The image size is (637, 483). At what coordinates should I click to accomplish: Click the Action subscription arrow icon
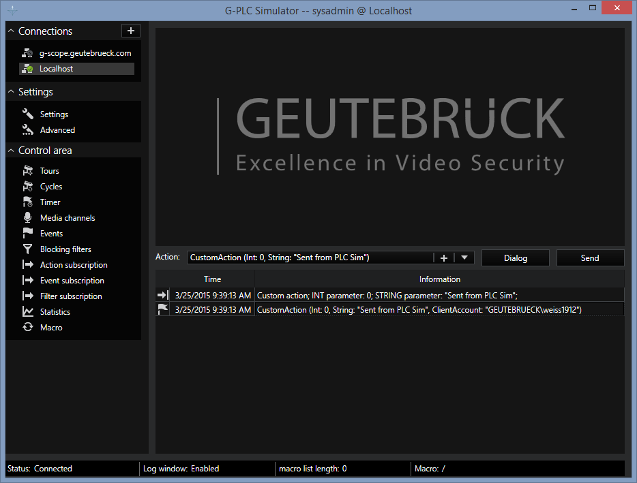28,264
